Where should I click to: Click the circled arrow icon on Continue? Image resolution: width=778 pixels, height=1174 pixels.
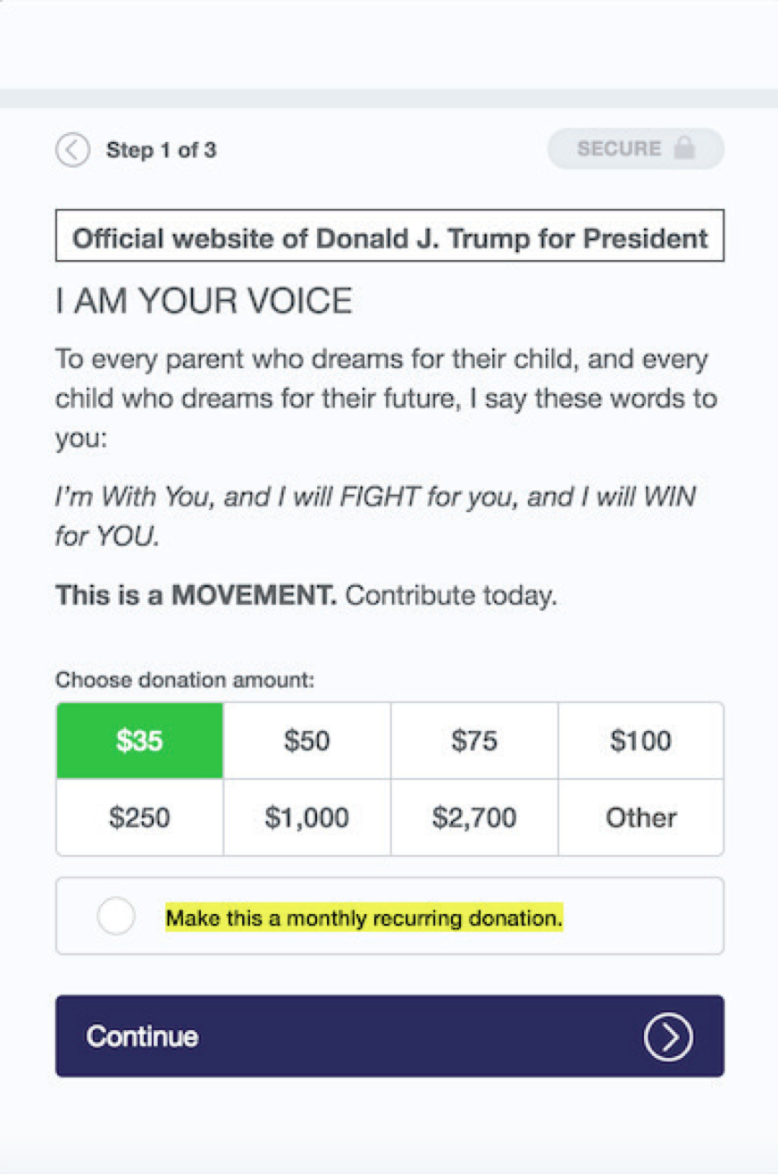pos(669,1036)
